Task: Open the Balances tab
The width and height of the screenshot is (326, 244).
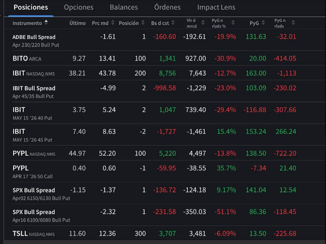Action: pyautogui.click(x=124, y=7)
